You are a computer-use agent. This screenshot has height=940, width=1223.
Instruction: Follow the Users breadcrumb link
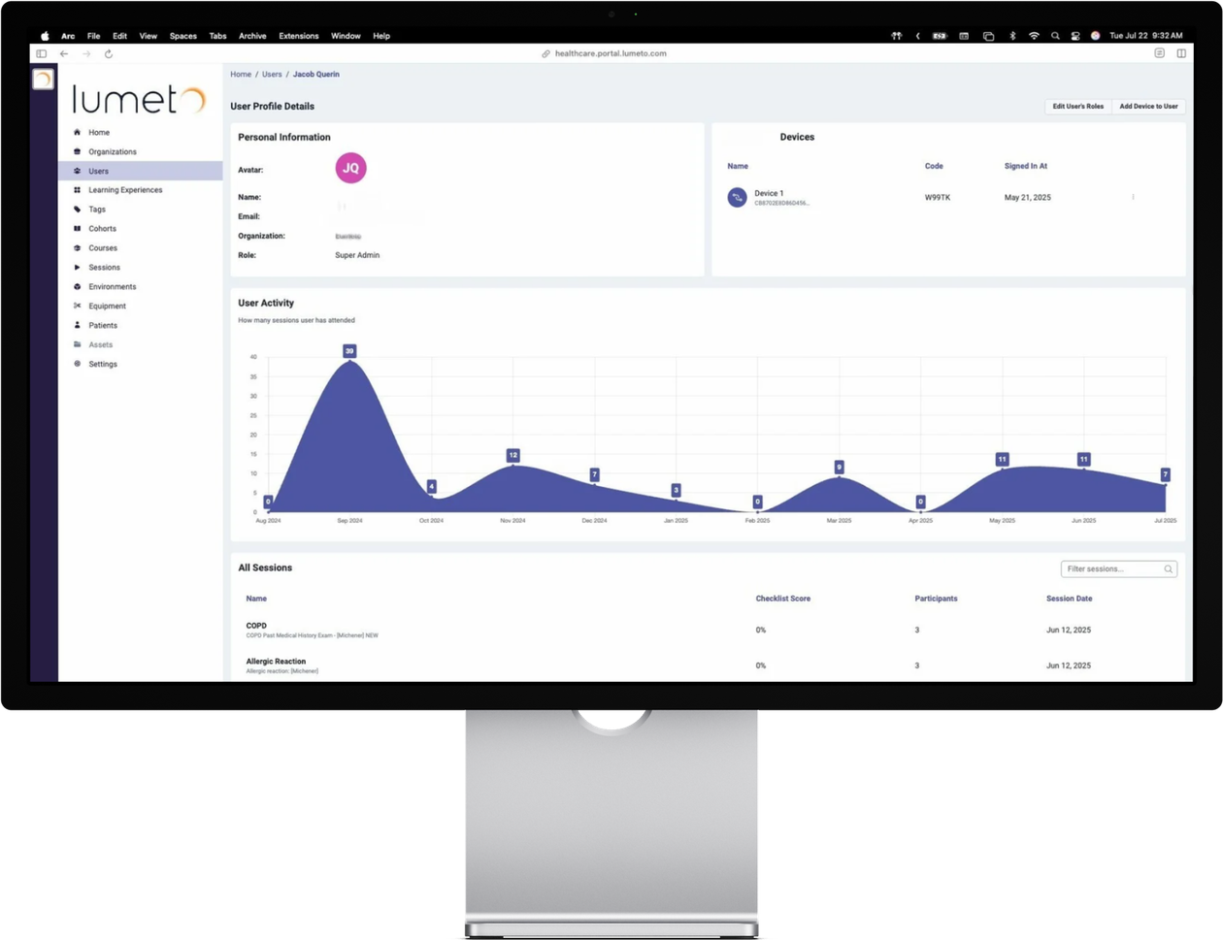[x=272, y=75]
